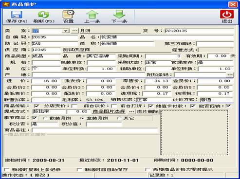Screen dimensions: 240x179
Task: Click the 商品图片选择 button
Action: tap(109, 111)
